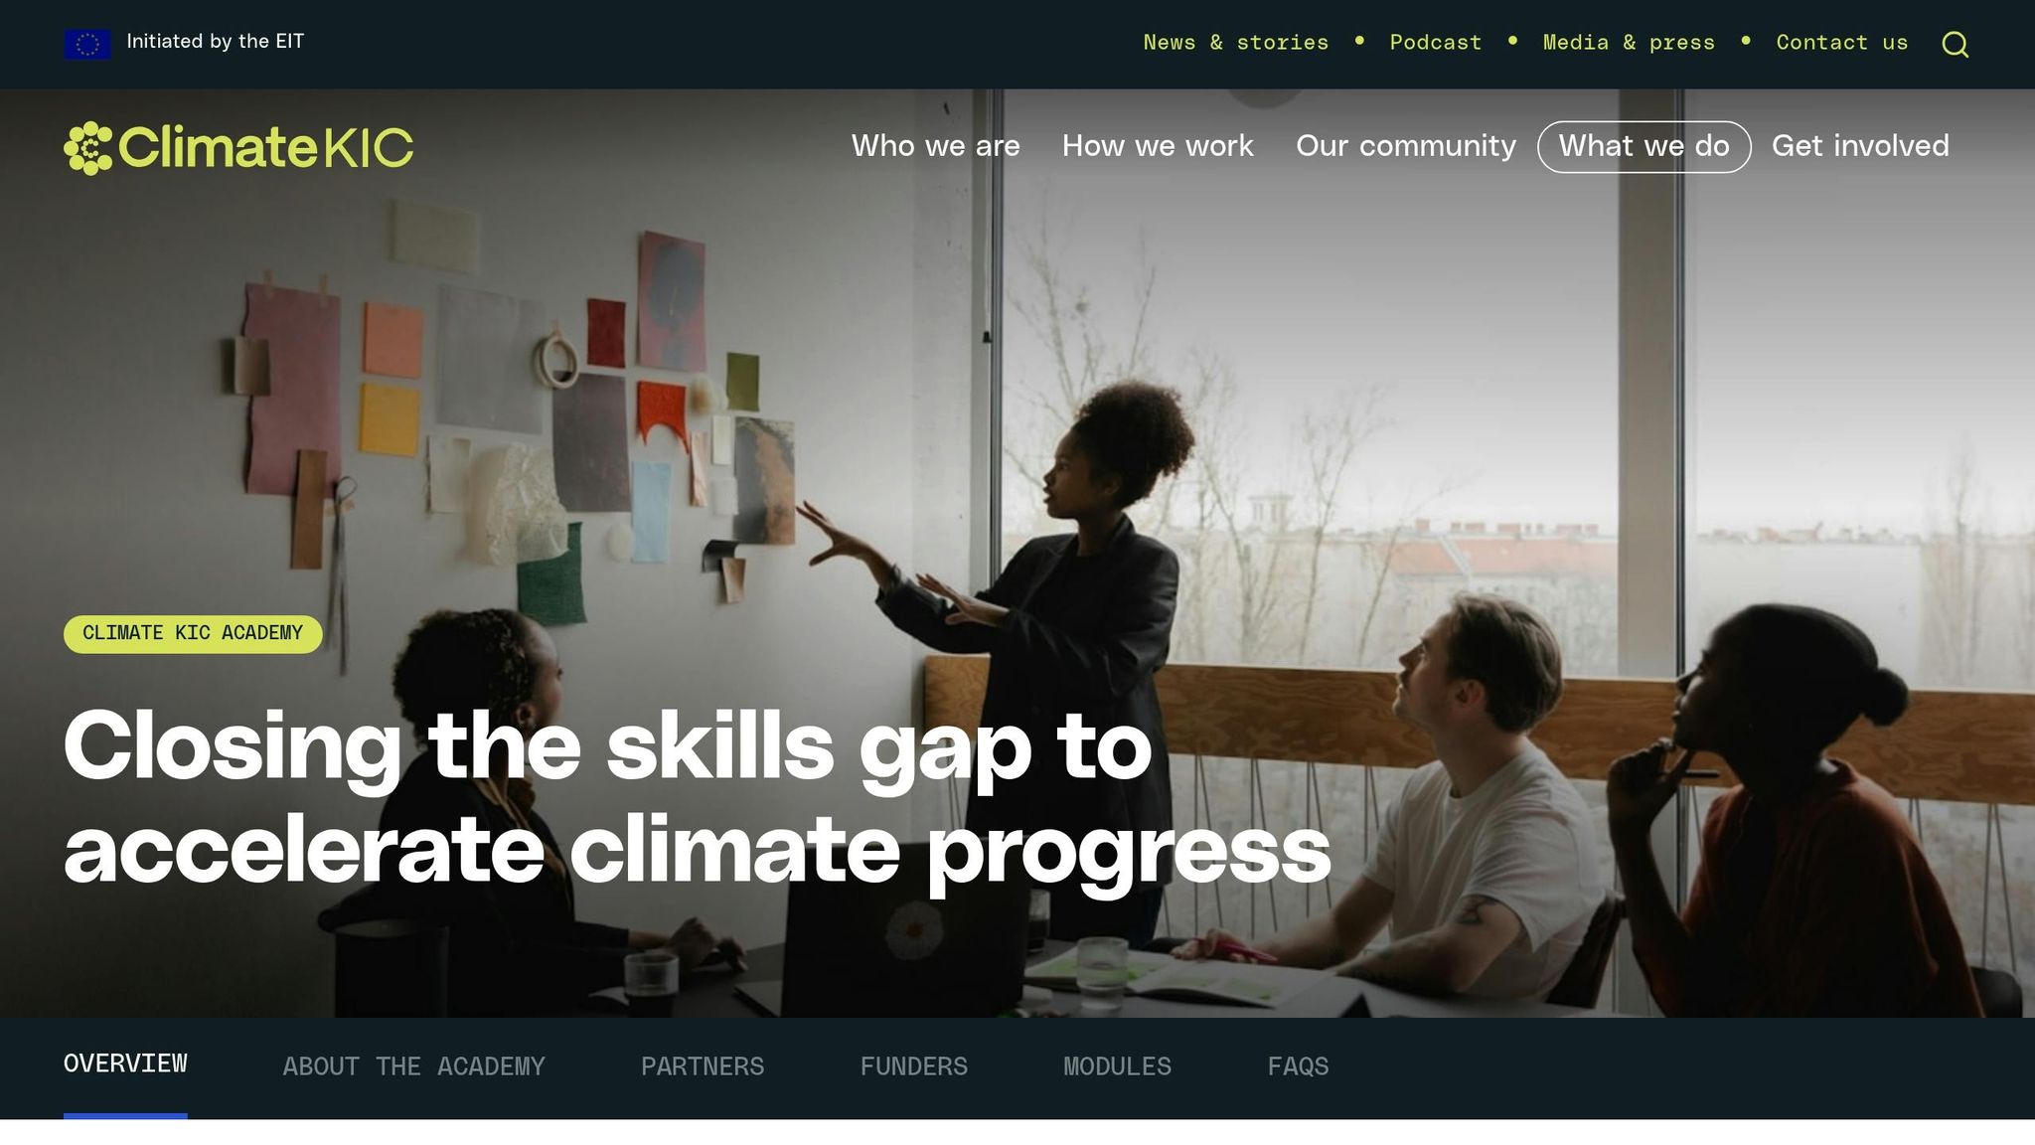Click the Climate KIC Academy tag
2035x1145 pixels.
[193, 634]
